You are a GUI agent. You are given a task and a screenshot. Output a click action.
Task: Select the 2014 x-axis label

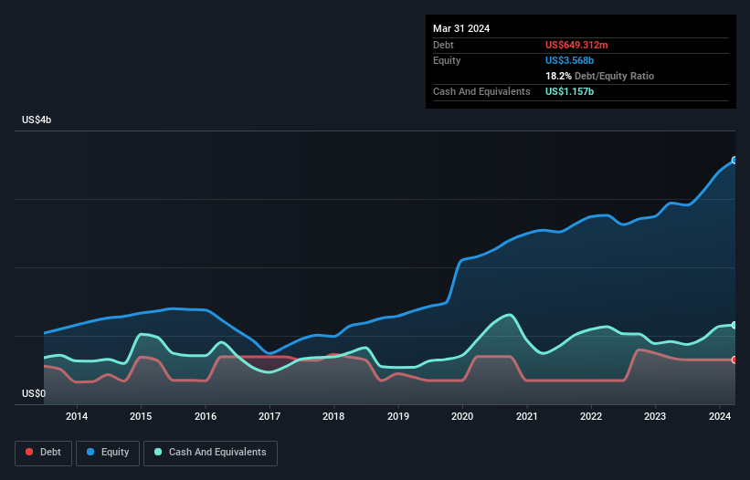pyautogui.click(x=77, y=416)
